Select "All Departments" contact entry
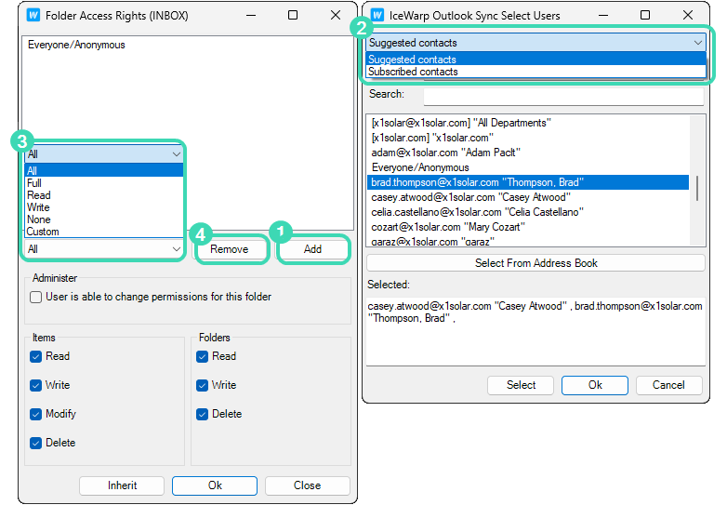 click(x=528, y=123)
